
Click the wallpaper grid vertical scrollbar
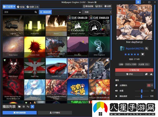pyautogui.click(x=111, y=38)
